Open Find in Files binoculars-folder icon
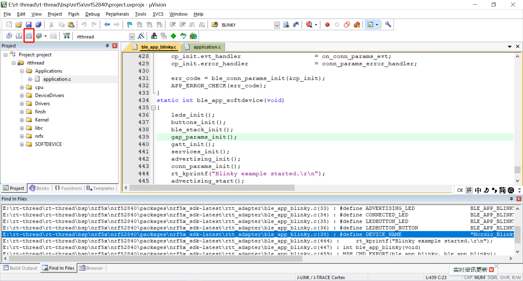This screenshot has height=281, width=523. (215, 25)
